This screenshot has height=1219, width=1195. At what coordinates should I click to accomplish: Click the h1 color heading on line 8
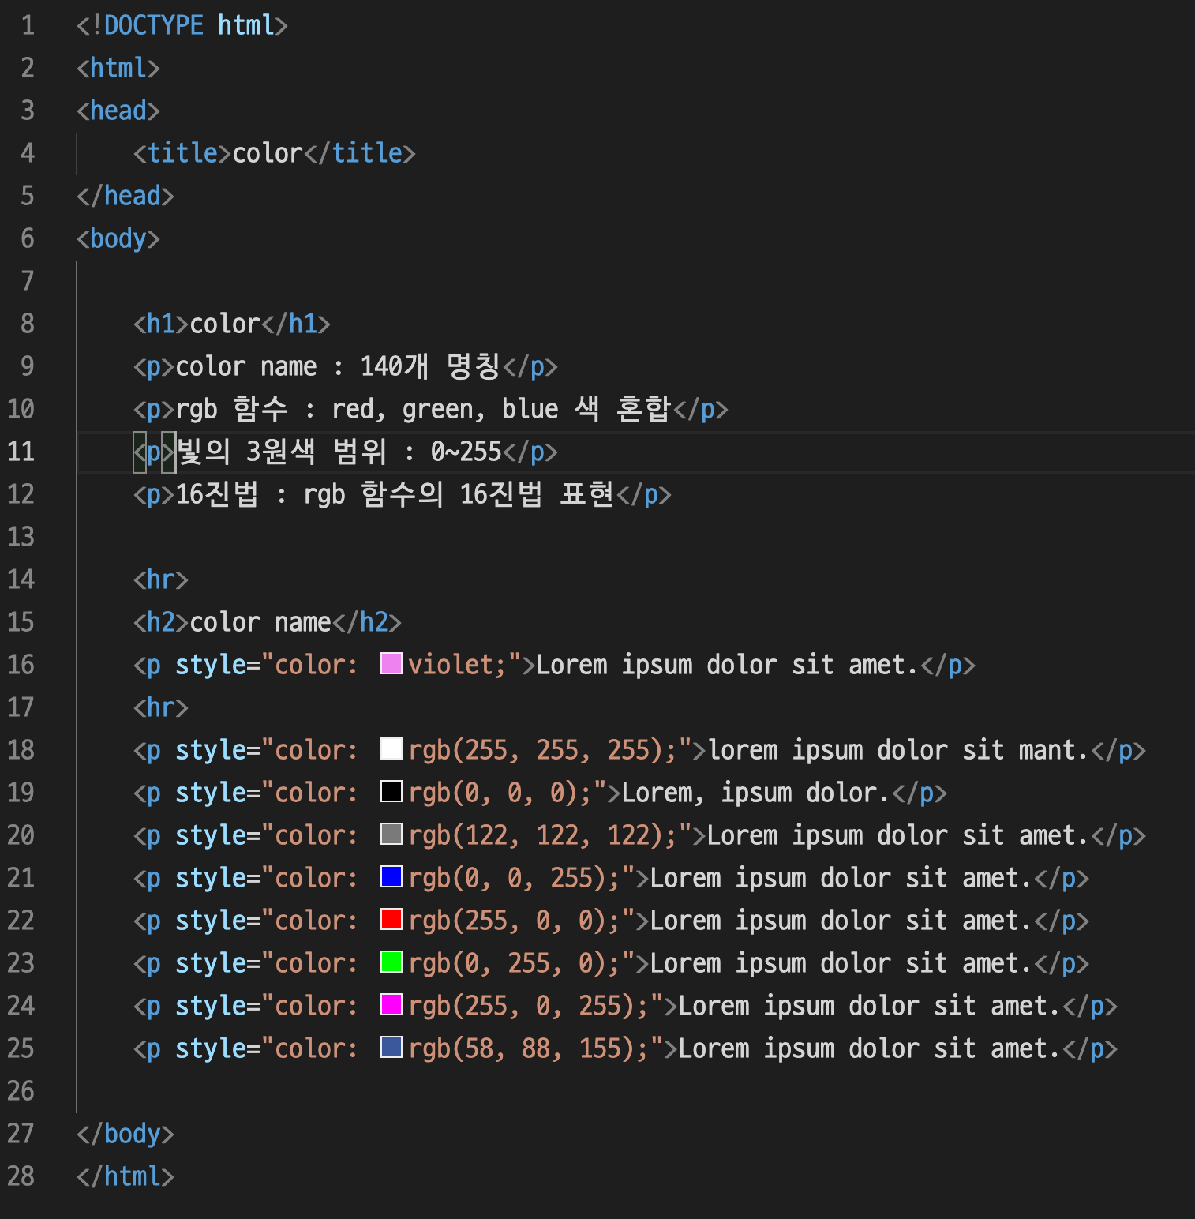coord(232,324)
